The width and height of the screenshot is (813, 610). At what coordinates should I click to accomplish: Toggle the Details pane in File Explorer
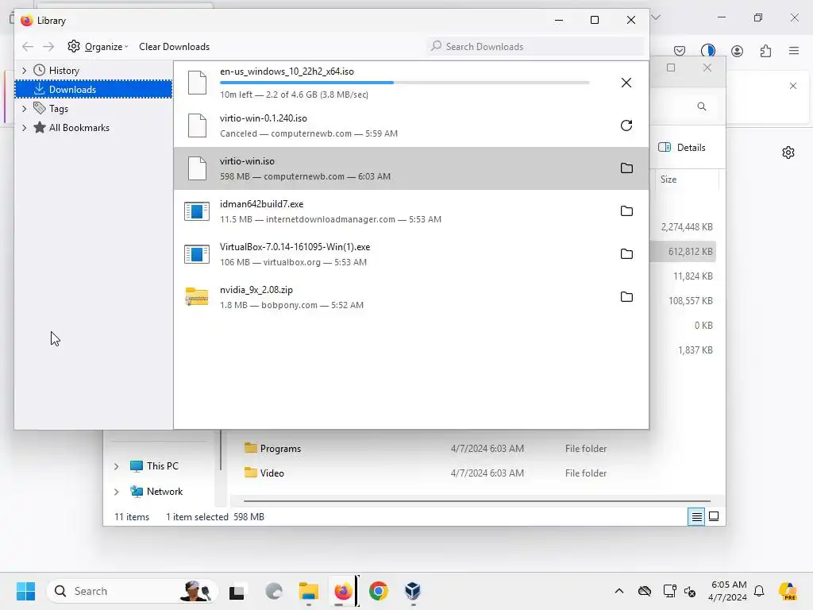click(681, 147)
